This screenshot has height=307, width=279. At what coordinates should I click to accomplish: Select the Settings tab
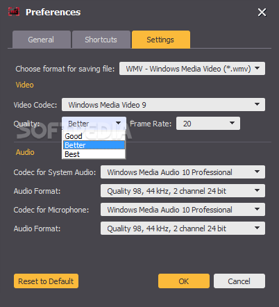(161, 40)
